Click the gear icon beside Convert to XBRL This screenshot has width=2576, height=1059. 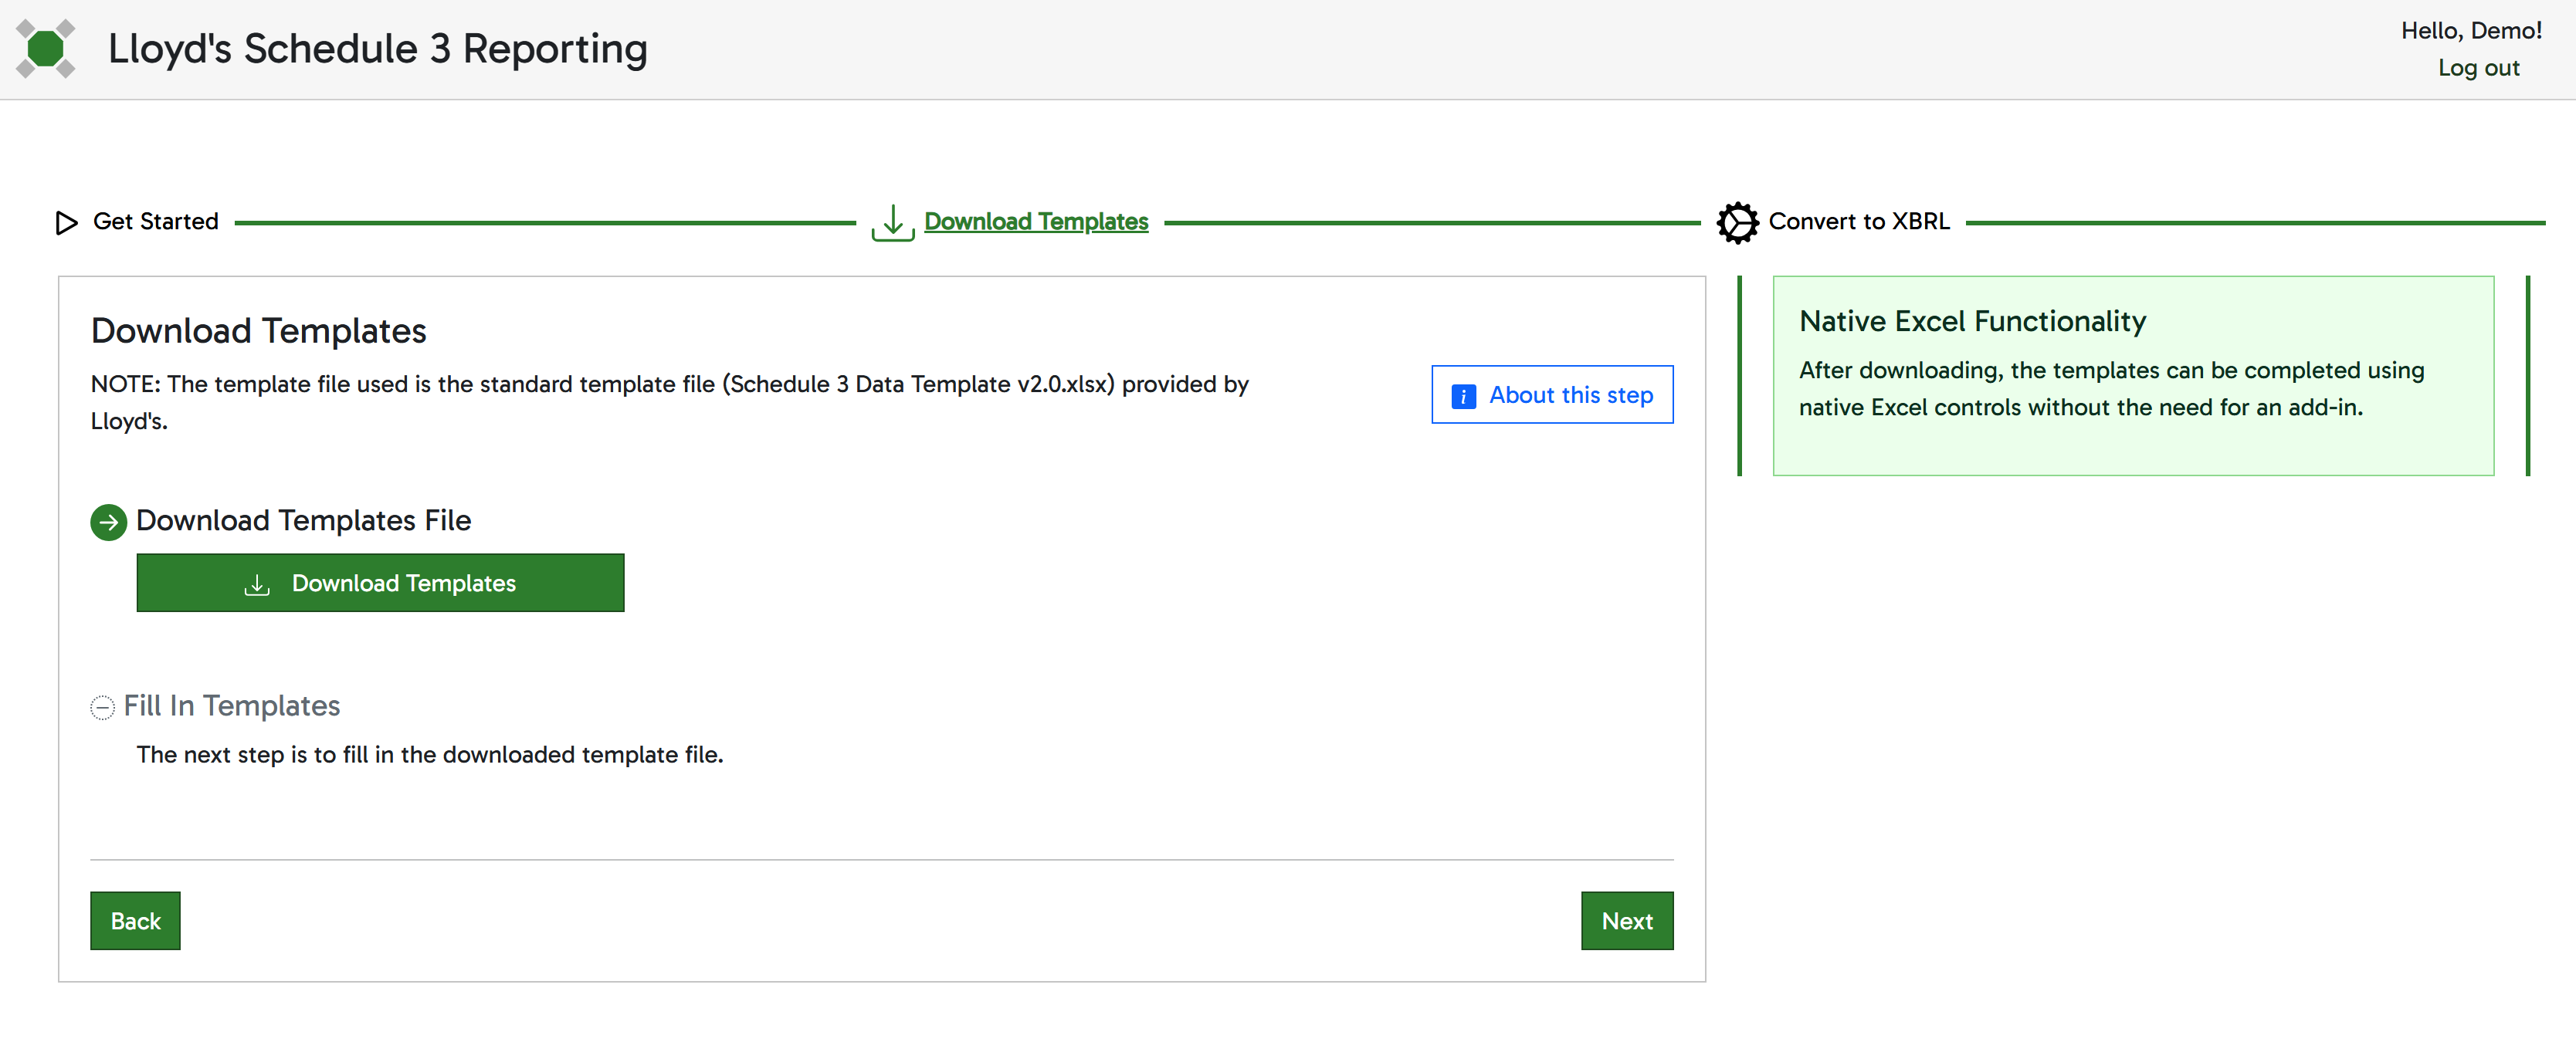point(1738,222)
